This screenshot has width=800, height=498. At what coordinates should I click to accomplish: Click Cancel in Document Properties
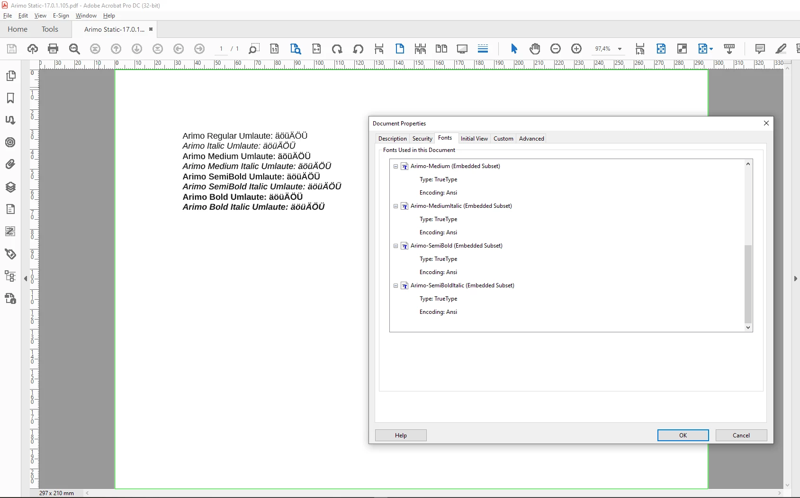[741, 436]
